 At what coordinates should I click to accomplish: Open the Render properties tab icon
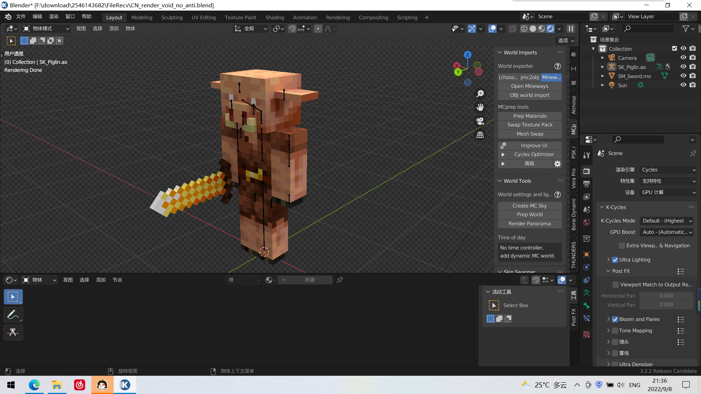pyautogui.click(x=587, y=171)
